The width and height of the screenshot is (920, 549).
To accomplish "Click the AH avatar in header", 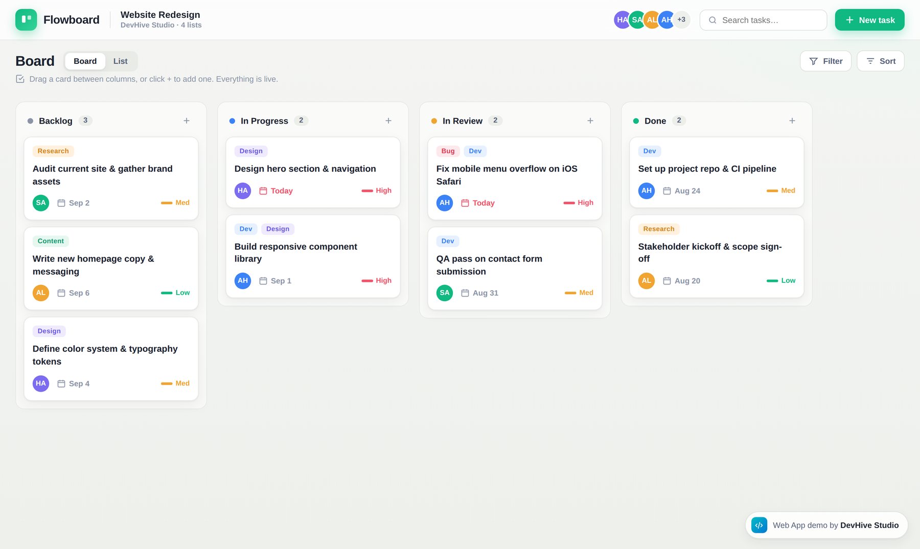I will (x=666, y=20).
